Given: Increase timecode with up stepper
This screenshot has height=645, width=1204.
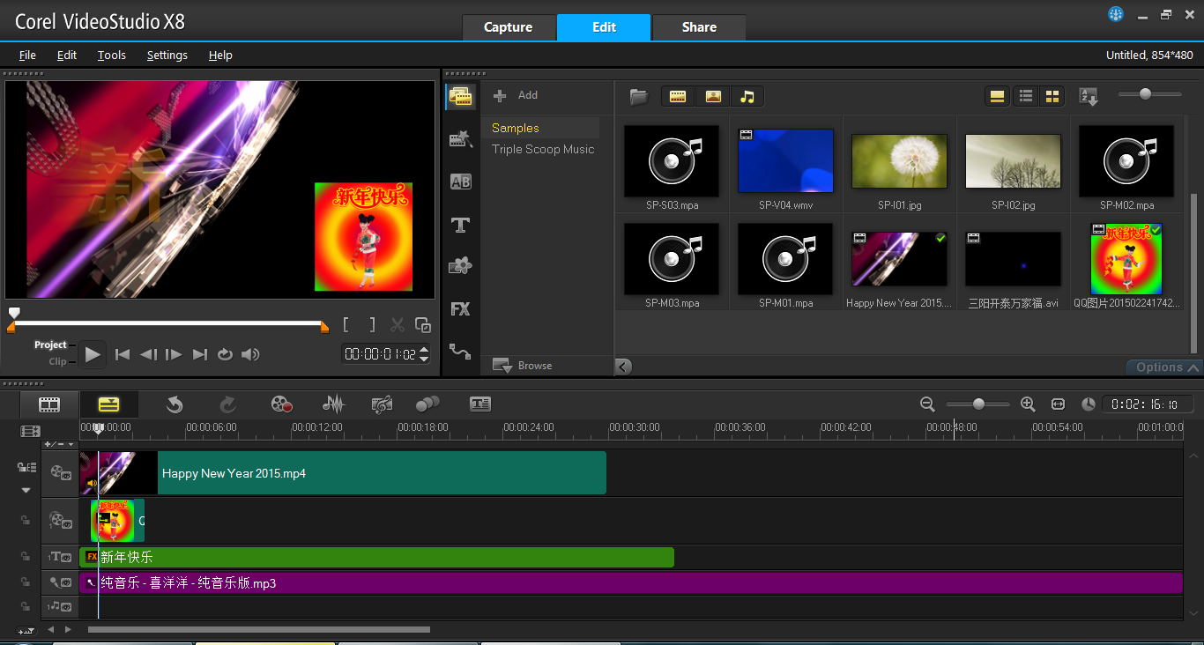Looking at the screenshot, I should (x=424, y=350).
